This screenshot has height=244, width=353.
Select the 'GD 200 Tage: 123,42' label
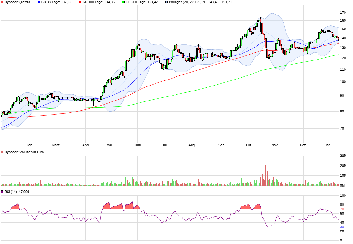pos(141,2)
